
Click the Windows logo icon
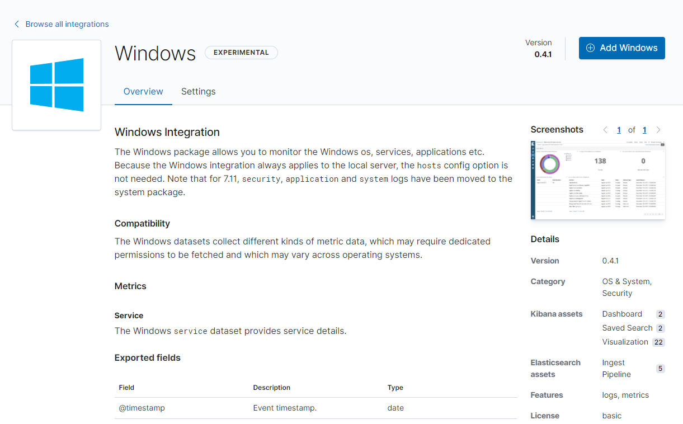pyautogui.click(x=56, y=84)
